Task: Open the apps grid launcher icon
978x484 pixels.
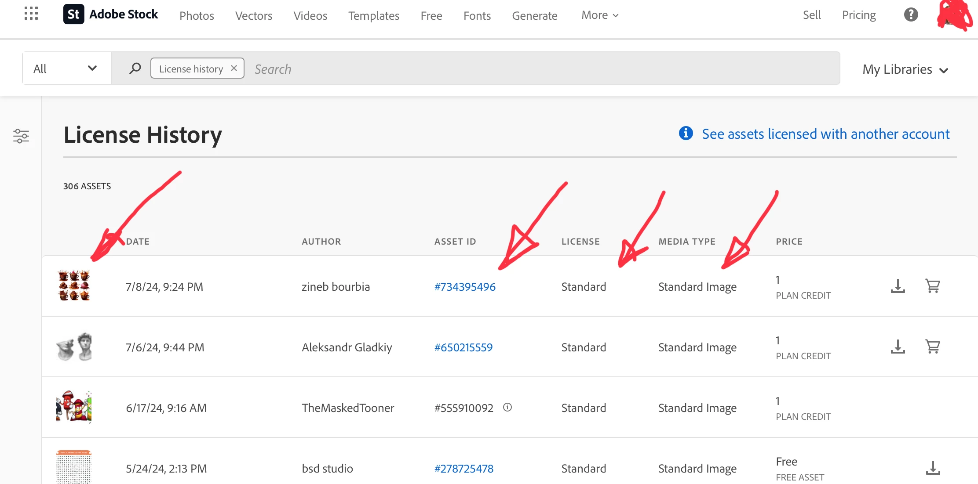Action: coord(31,14)
